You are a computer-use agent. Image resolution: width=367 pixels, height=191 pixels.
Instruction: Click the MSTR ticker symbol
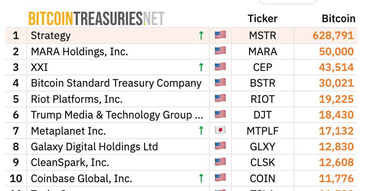pyautogui.click(x=263, y=36)
